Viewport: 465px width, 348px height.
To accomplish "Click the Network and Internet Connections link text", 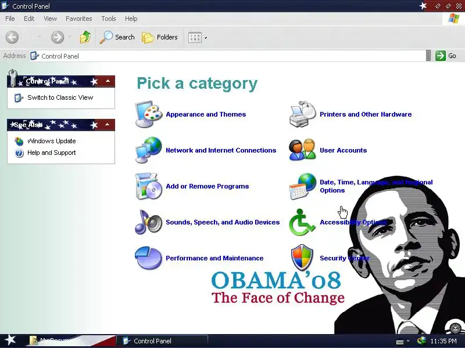I will [221, 150].
